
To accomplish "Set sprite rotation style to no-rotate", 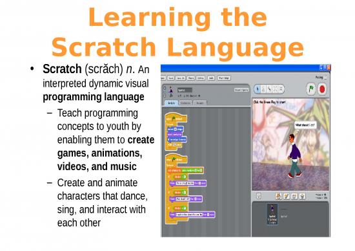I will point(165,95).
